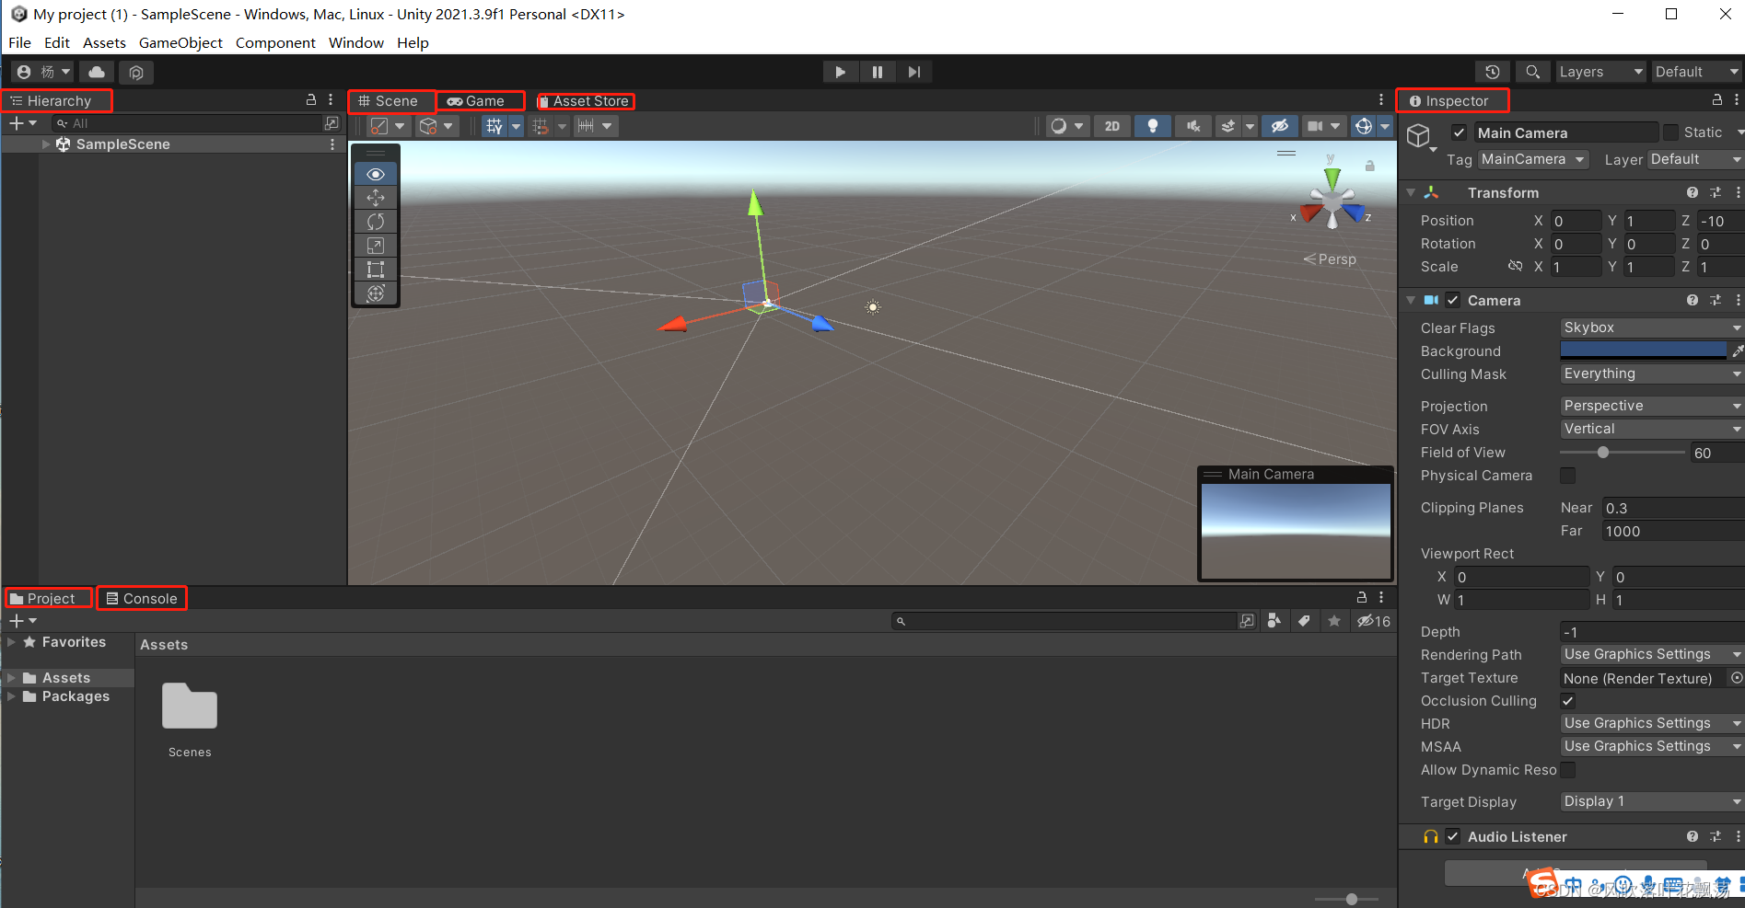Open the Component menu

coord(275,42)
